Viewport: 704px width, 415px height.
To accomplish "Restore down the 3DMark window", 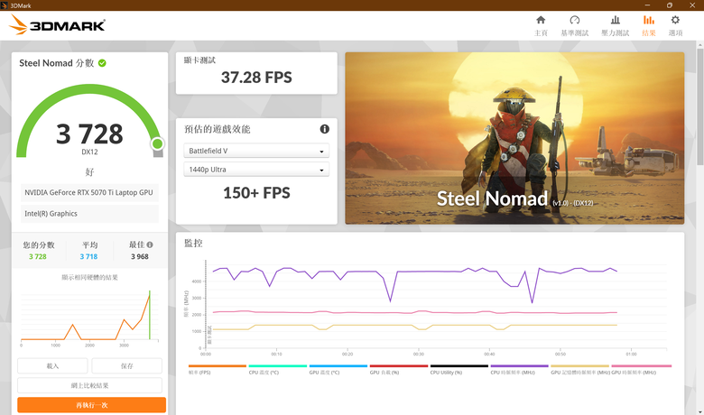I will coord(670,5).
